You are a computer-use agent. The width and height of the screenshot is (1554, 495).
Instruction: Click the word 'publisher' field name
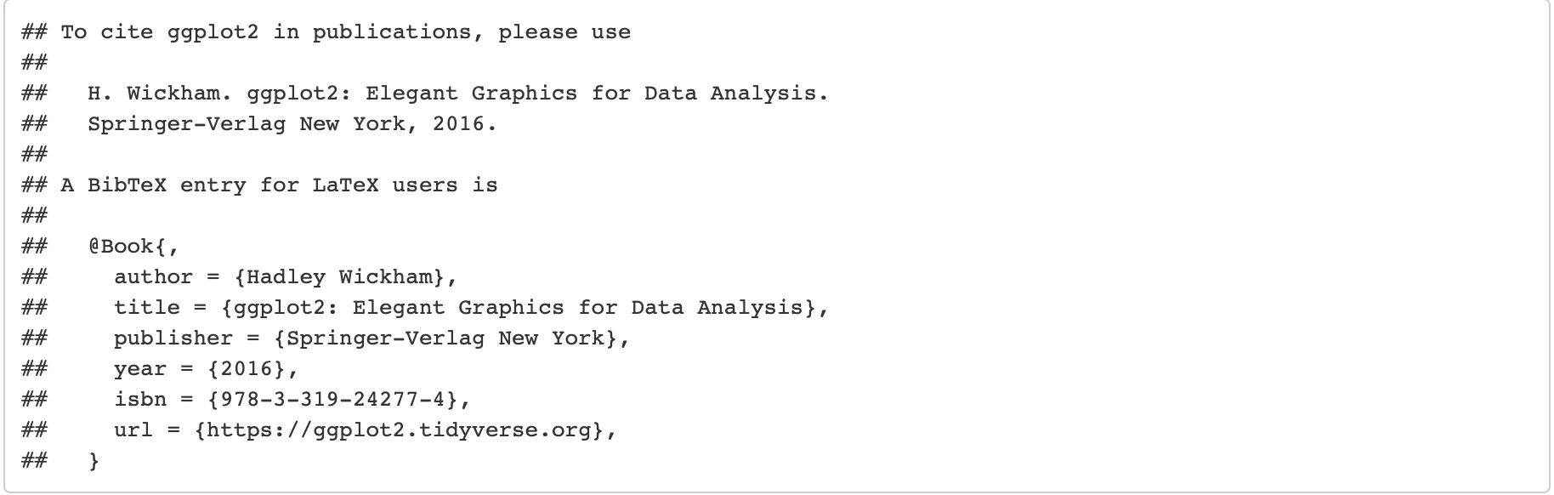click(x=173, y=339)
